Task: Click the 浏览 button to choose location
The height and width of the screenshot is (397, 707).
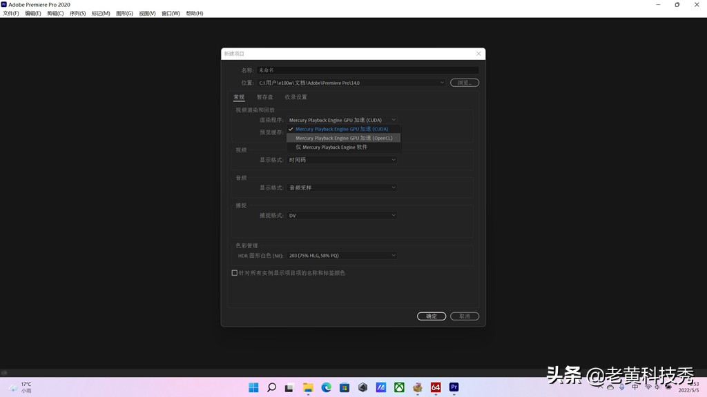Action: click(x=463, y=81)
